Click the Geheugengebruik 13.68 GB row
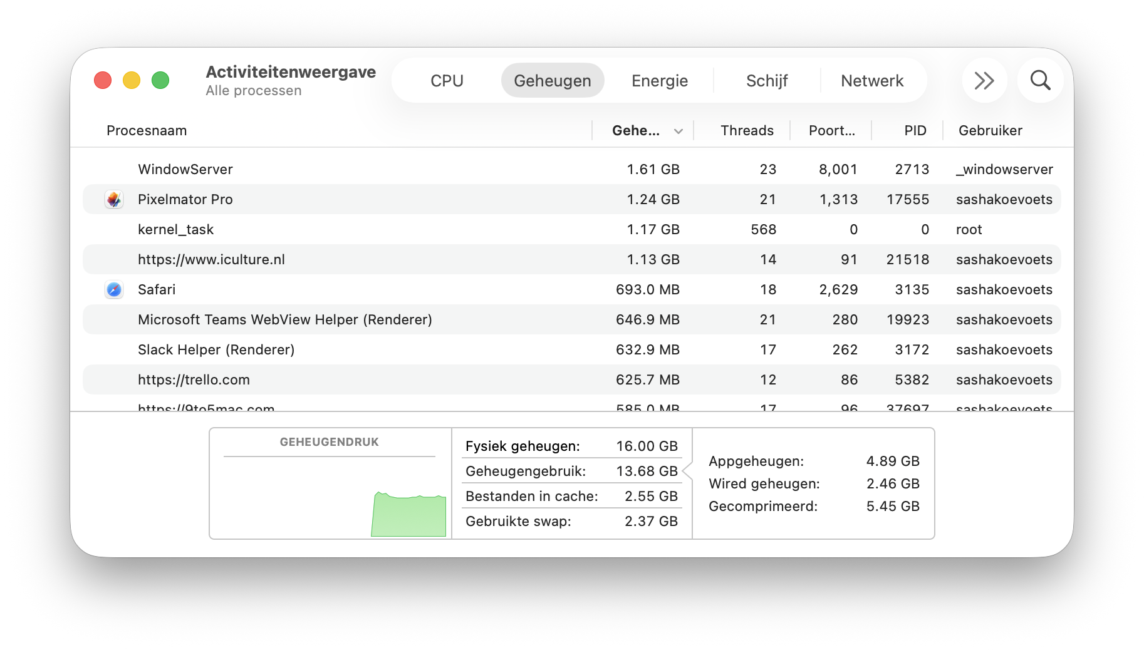Viewport: 1144px width, 650px height. [571, 471]
